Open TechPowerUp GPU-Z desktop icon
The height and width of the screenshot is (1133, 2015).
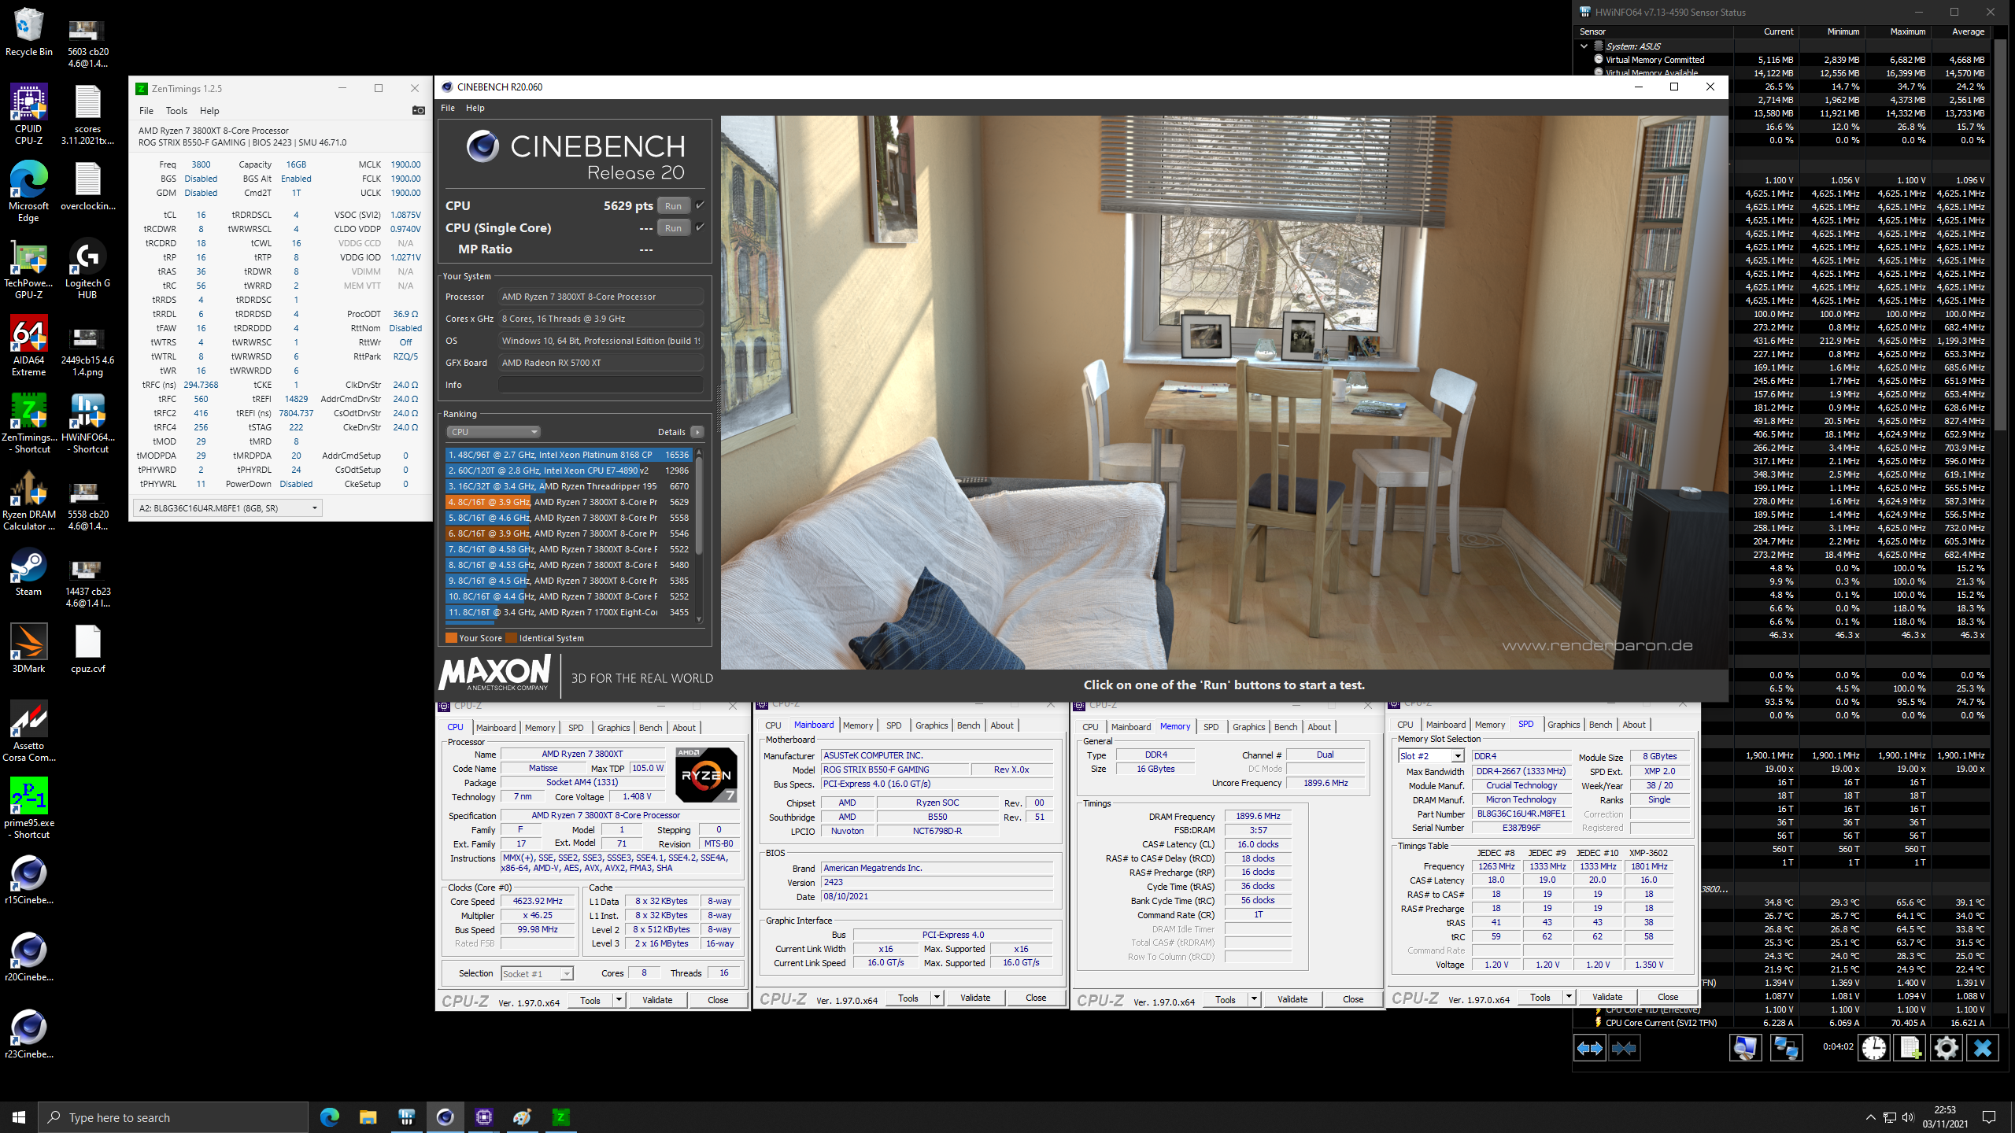point(28,268)
